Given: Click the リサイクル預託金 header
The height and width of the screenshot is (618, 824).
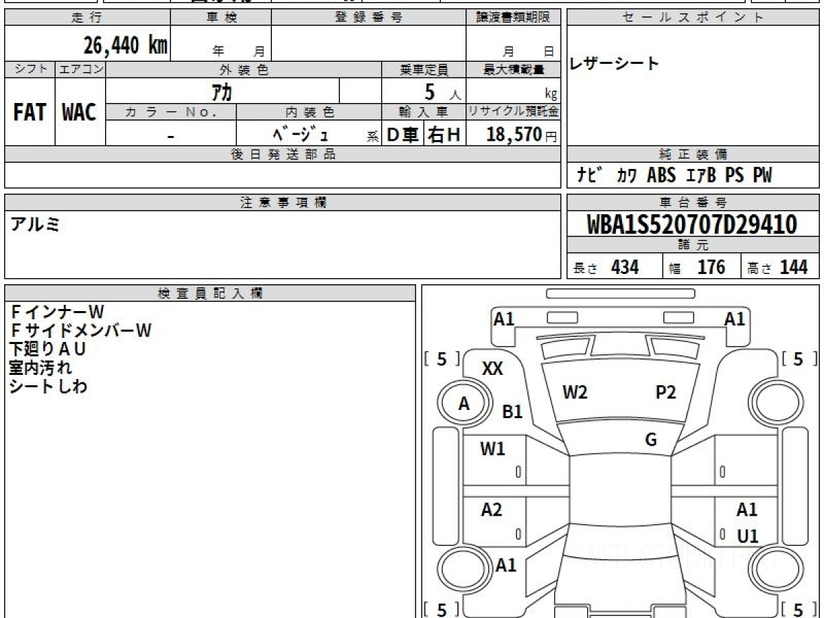Looking at the screenshot, I should (x=514, y=112).
